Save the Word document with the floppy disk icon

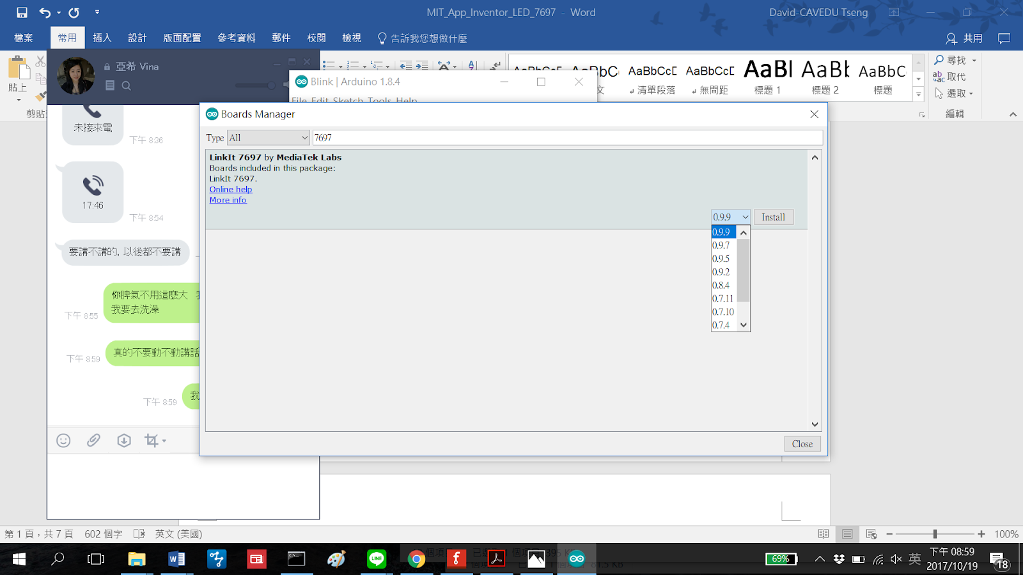coord(22,12)
